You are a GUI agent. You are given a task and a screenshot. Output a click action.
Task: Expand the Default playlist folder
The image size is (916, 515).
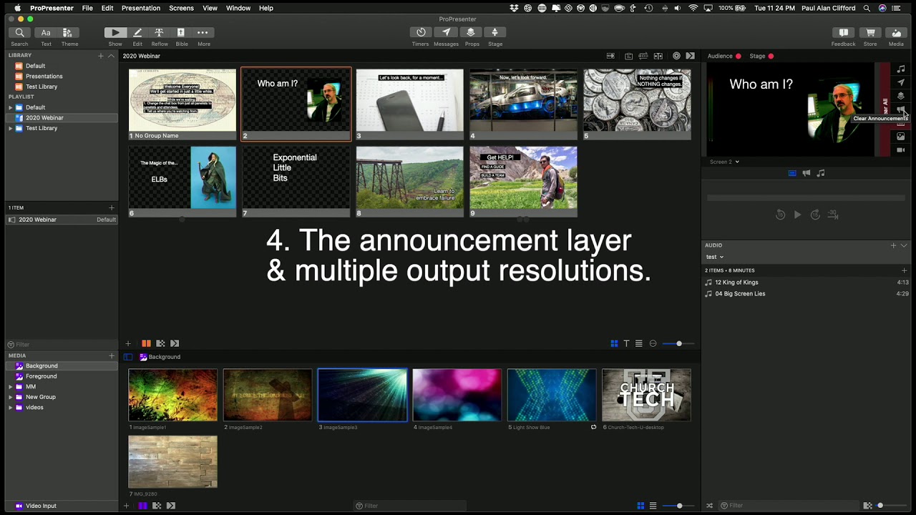point(11,107)
